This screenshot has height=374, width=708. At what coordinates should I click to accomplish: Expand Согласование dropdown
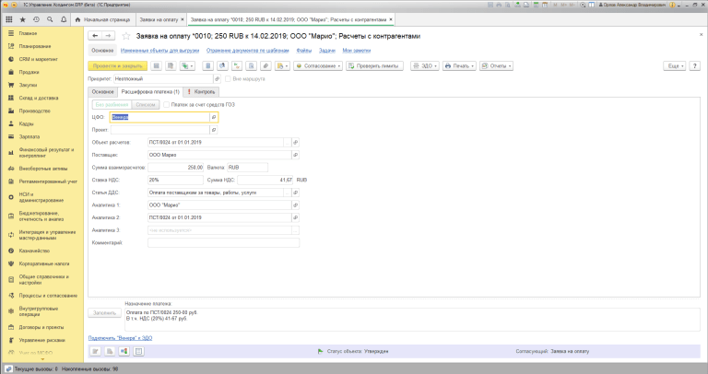pos(318,66)
